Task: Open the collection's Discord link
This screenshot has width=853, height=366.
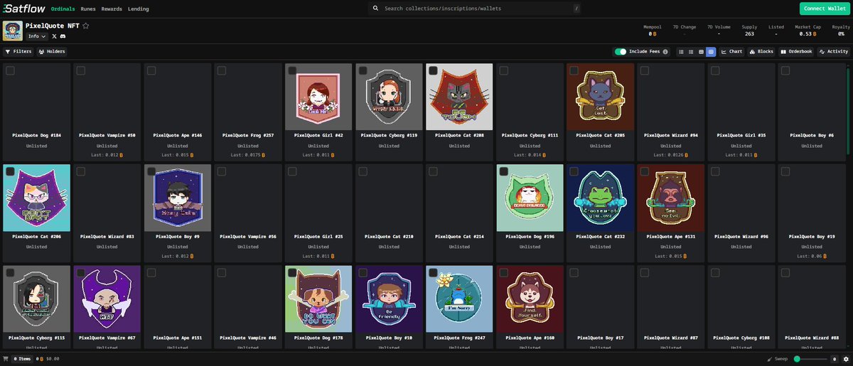Action: pyautogui.click(x=63, y=36)
